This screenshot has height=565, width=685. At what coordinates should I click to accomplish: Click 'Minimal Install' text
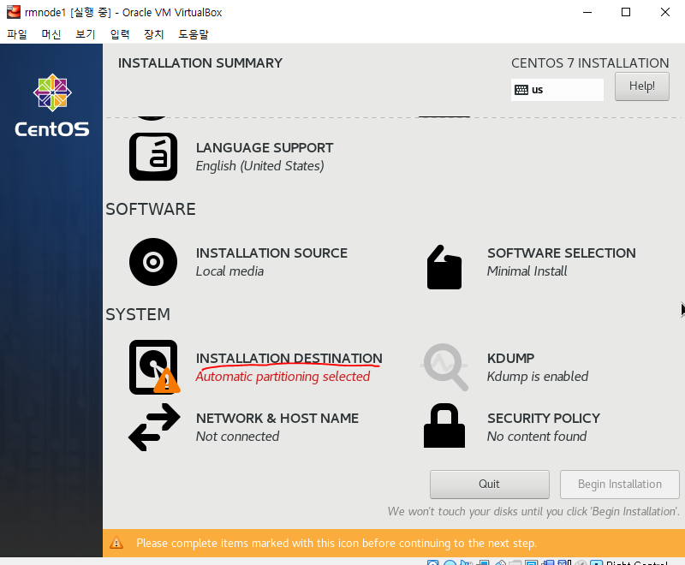click(527, 271)
